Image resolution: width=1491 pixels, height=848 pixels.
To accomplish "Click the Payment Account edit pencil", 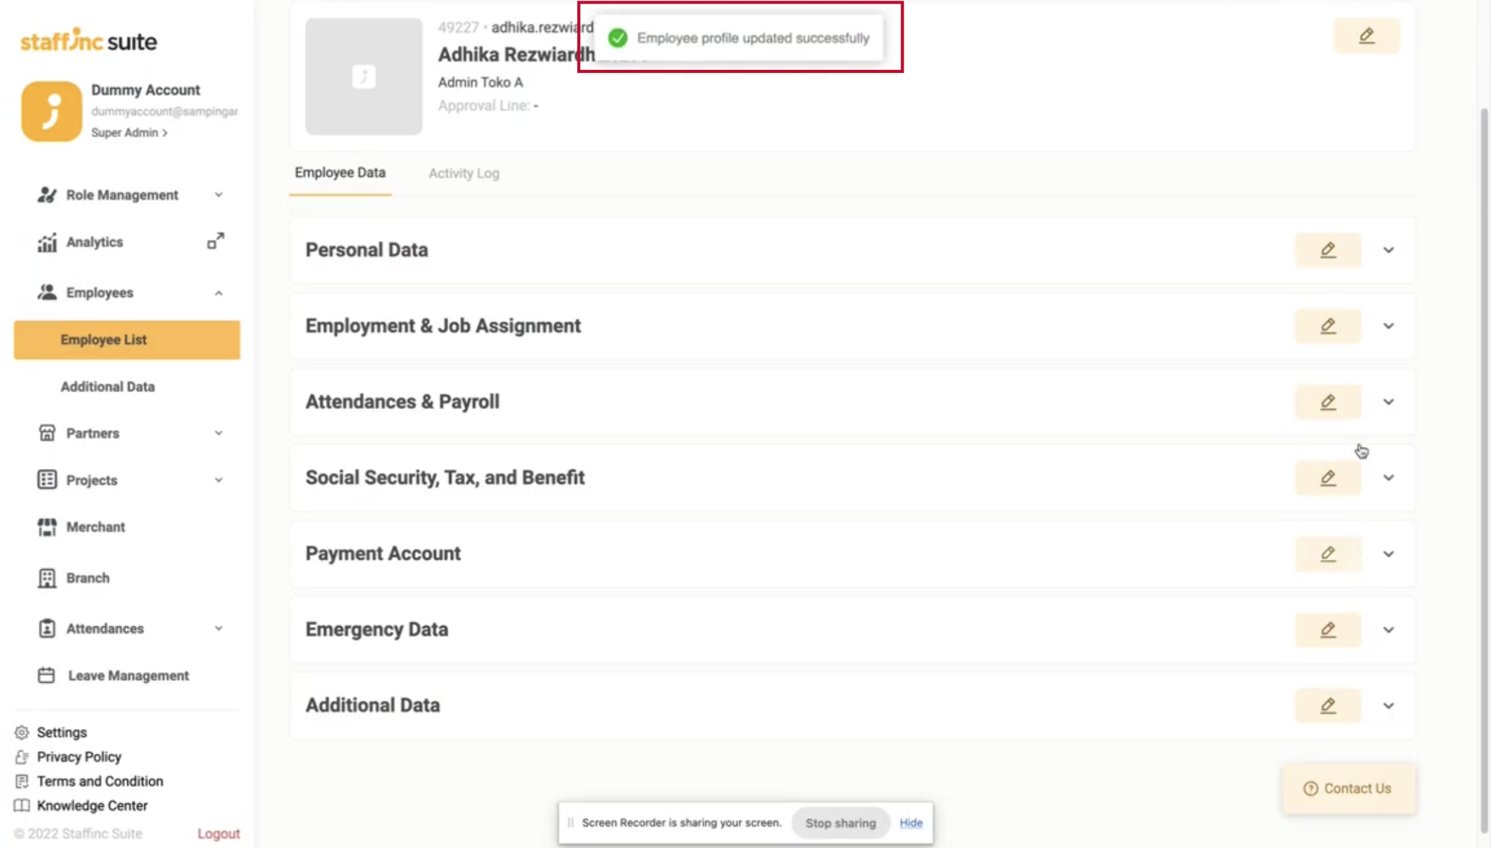I will pyautogui.click(x=1328, y=554).
